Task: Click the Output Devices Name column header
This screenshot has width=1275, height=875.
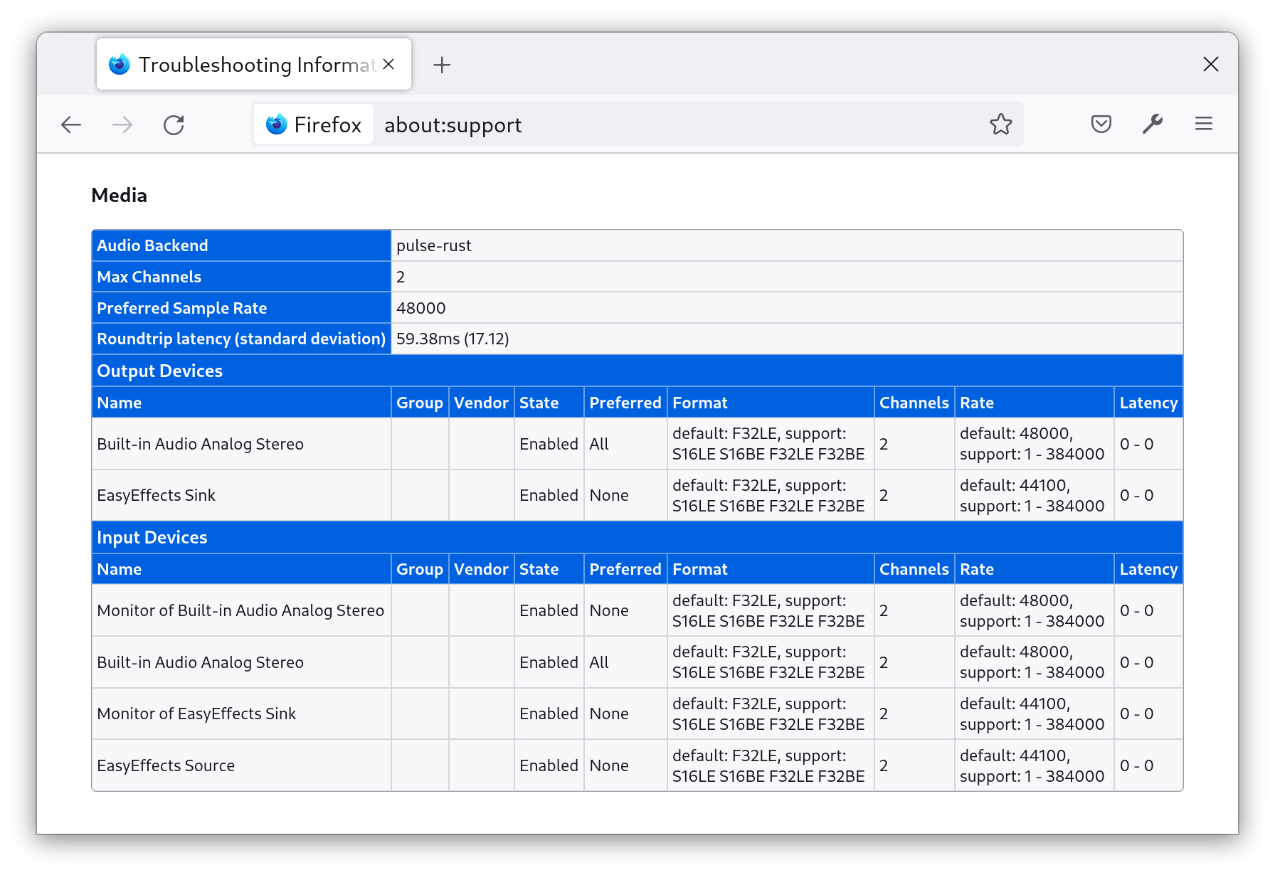Action: 241,403
